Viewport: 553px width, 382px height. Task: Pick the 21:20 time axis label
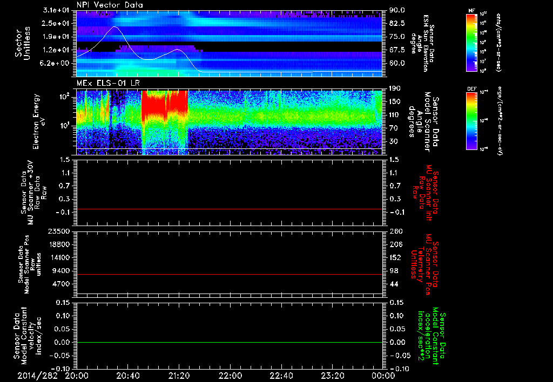(179, 376)
